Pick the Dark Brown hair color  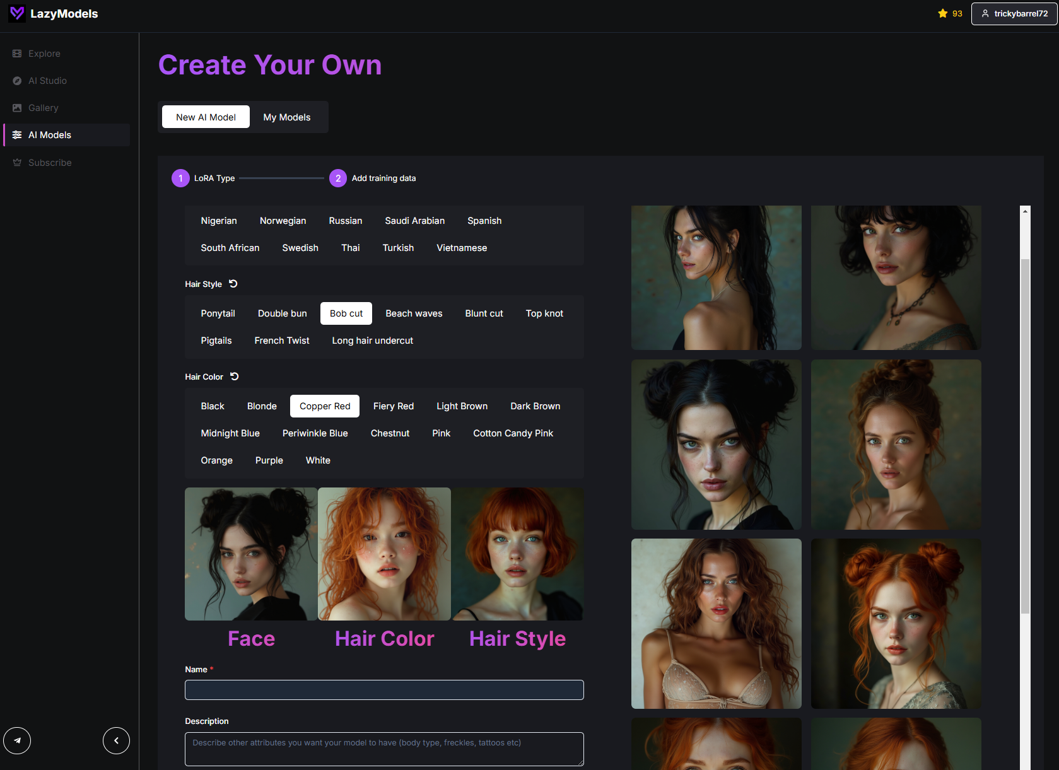[535, 406]
